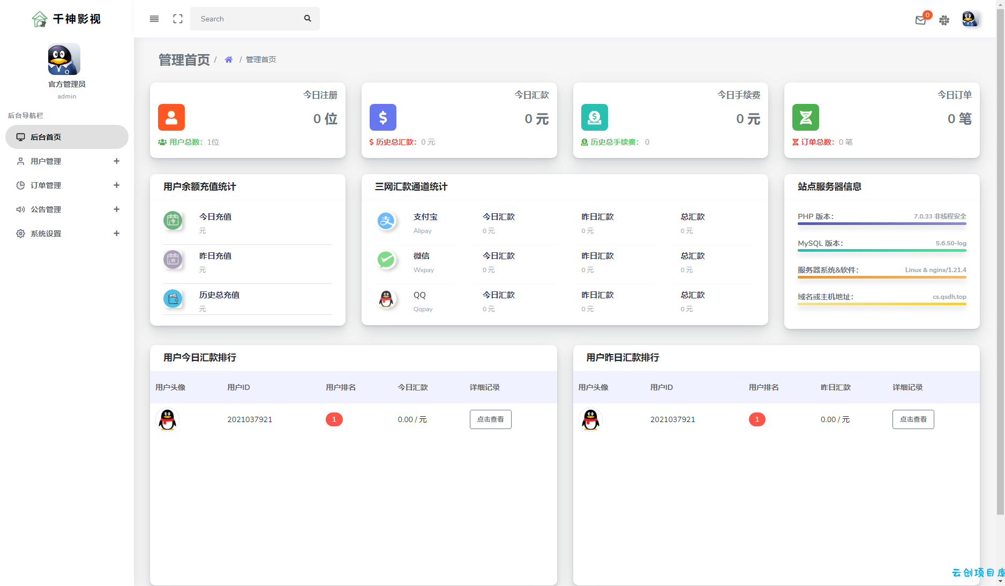
Task: Click 订单总数 stat text
Action: [x=822, y=142]
